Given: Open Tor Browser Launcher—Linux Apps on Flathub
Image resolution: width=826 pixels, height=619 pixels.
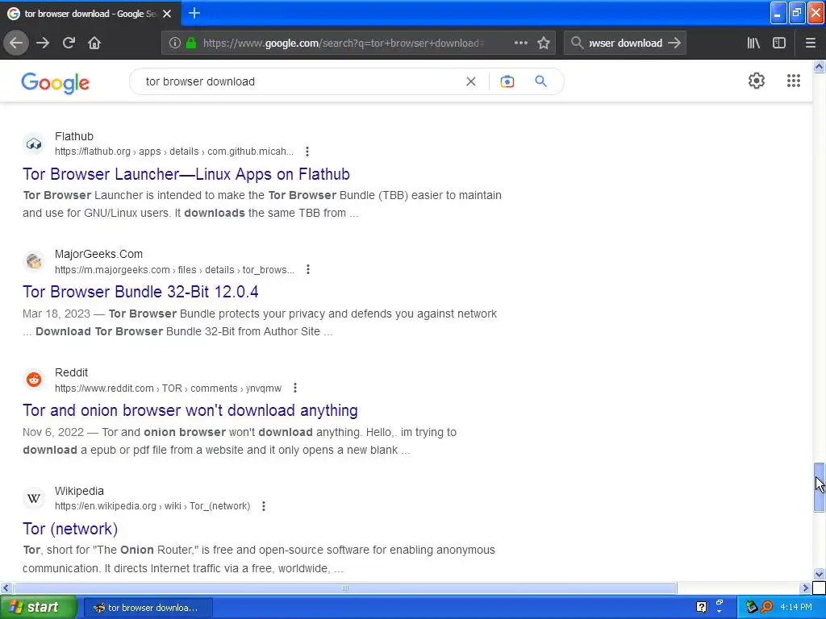Looking at the screenshot, I should (186, 174).
